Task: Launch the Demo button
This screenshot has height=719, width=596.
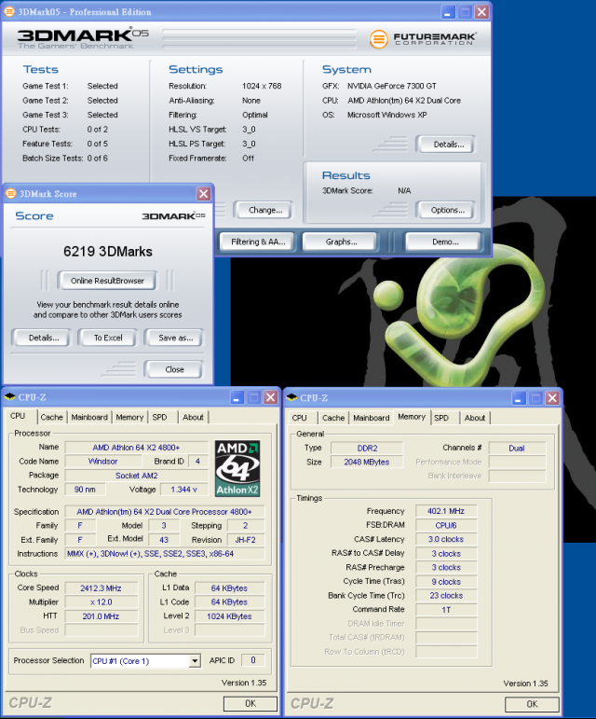Action: pyautogui.click(x=444, y=242)
